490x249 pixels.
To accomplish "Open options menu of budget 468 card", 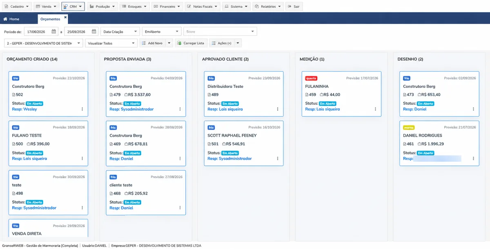I will click(180, 208).
